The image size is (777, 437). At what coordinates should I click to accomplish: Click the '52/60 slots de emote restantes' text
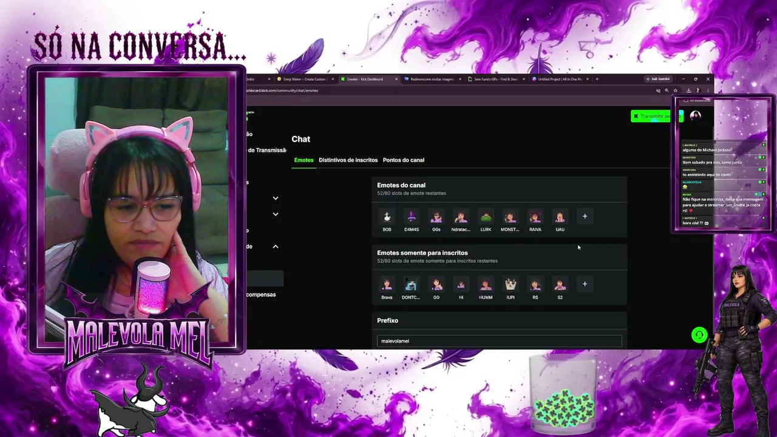click(412, 194)
